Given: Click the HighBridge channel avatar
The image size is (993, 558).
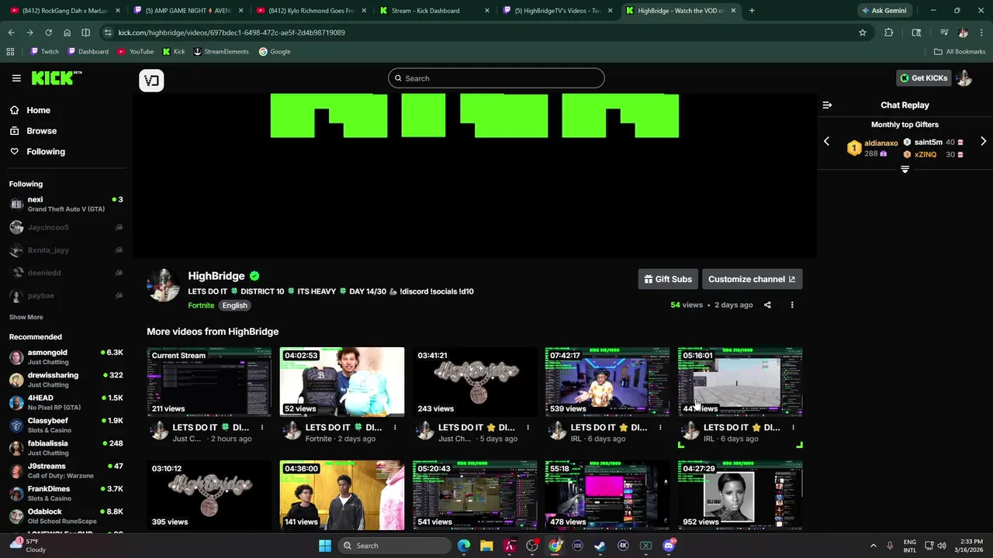Looking at the screenshot, I should pyautogui.click(x=163, y=286).
